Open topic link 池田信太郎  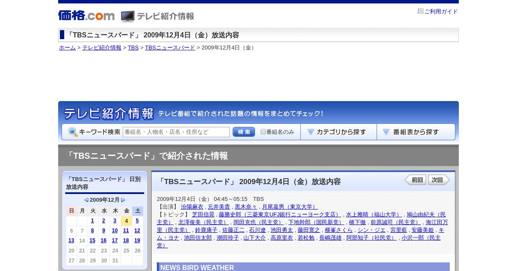pos(198,238)
